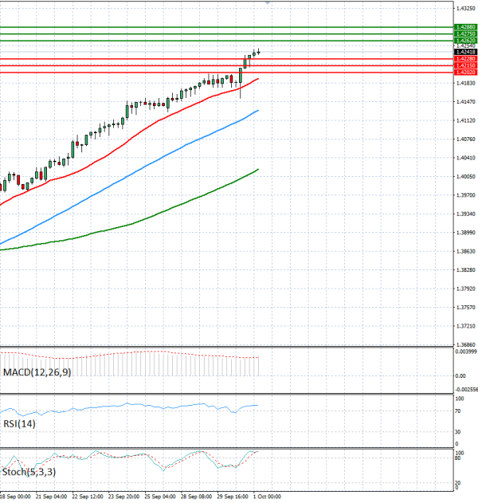Click the latest candlestick near 1.42418
The width and height of the screenshot is (478, 503).
[258, 52]
